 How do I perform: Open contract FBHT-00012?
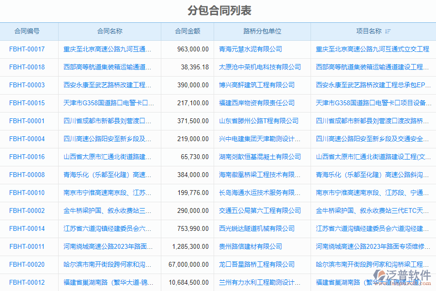[x=26, y=283]
